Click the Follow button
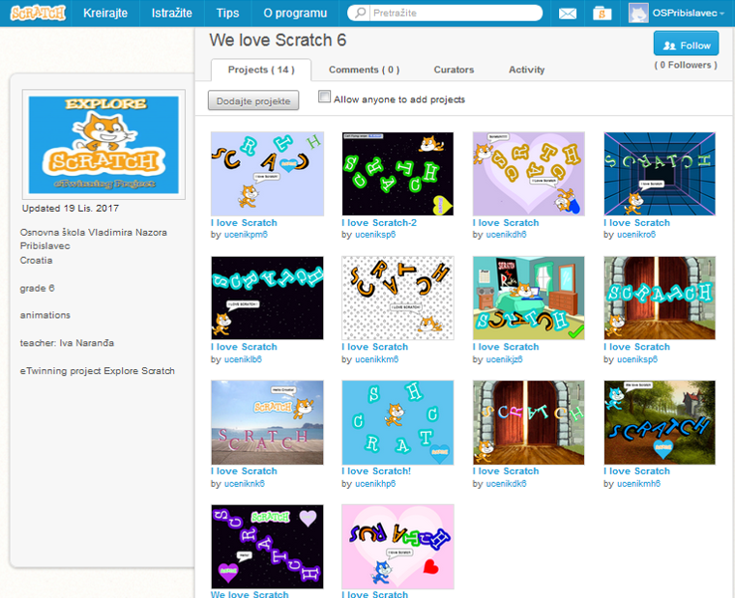 pos(687,45)
